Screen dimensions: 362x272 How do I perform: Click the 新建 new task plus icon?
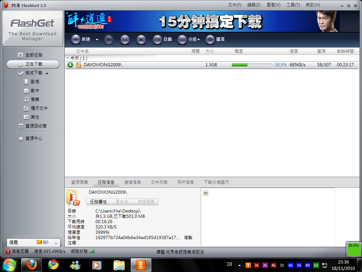[x=76, y=39]
